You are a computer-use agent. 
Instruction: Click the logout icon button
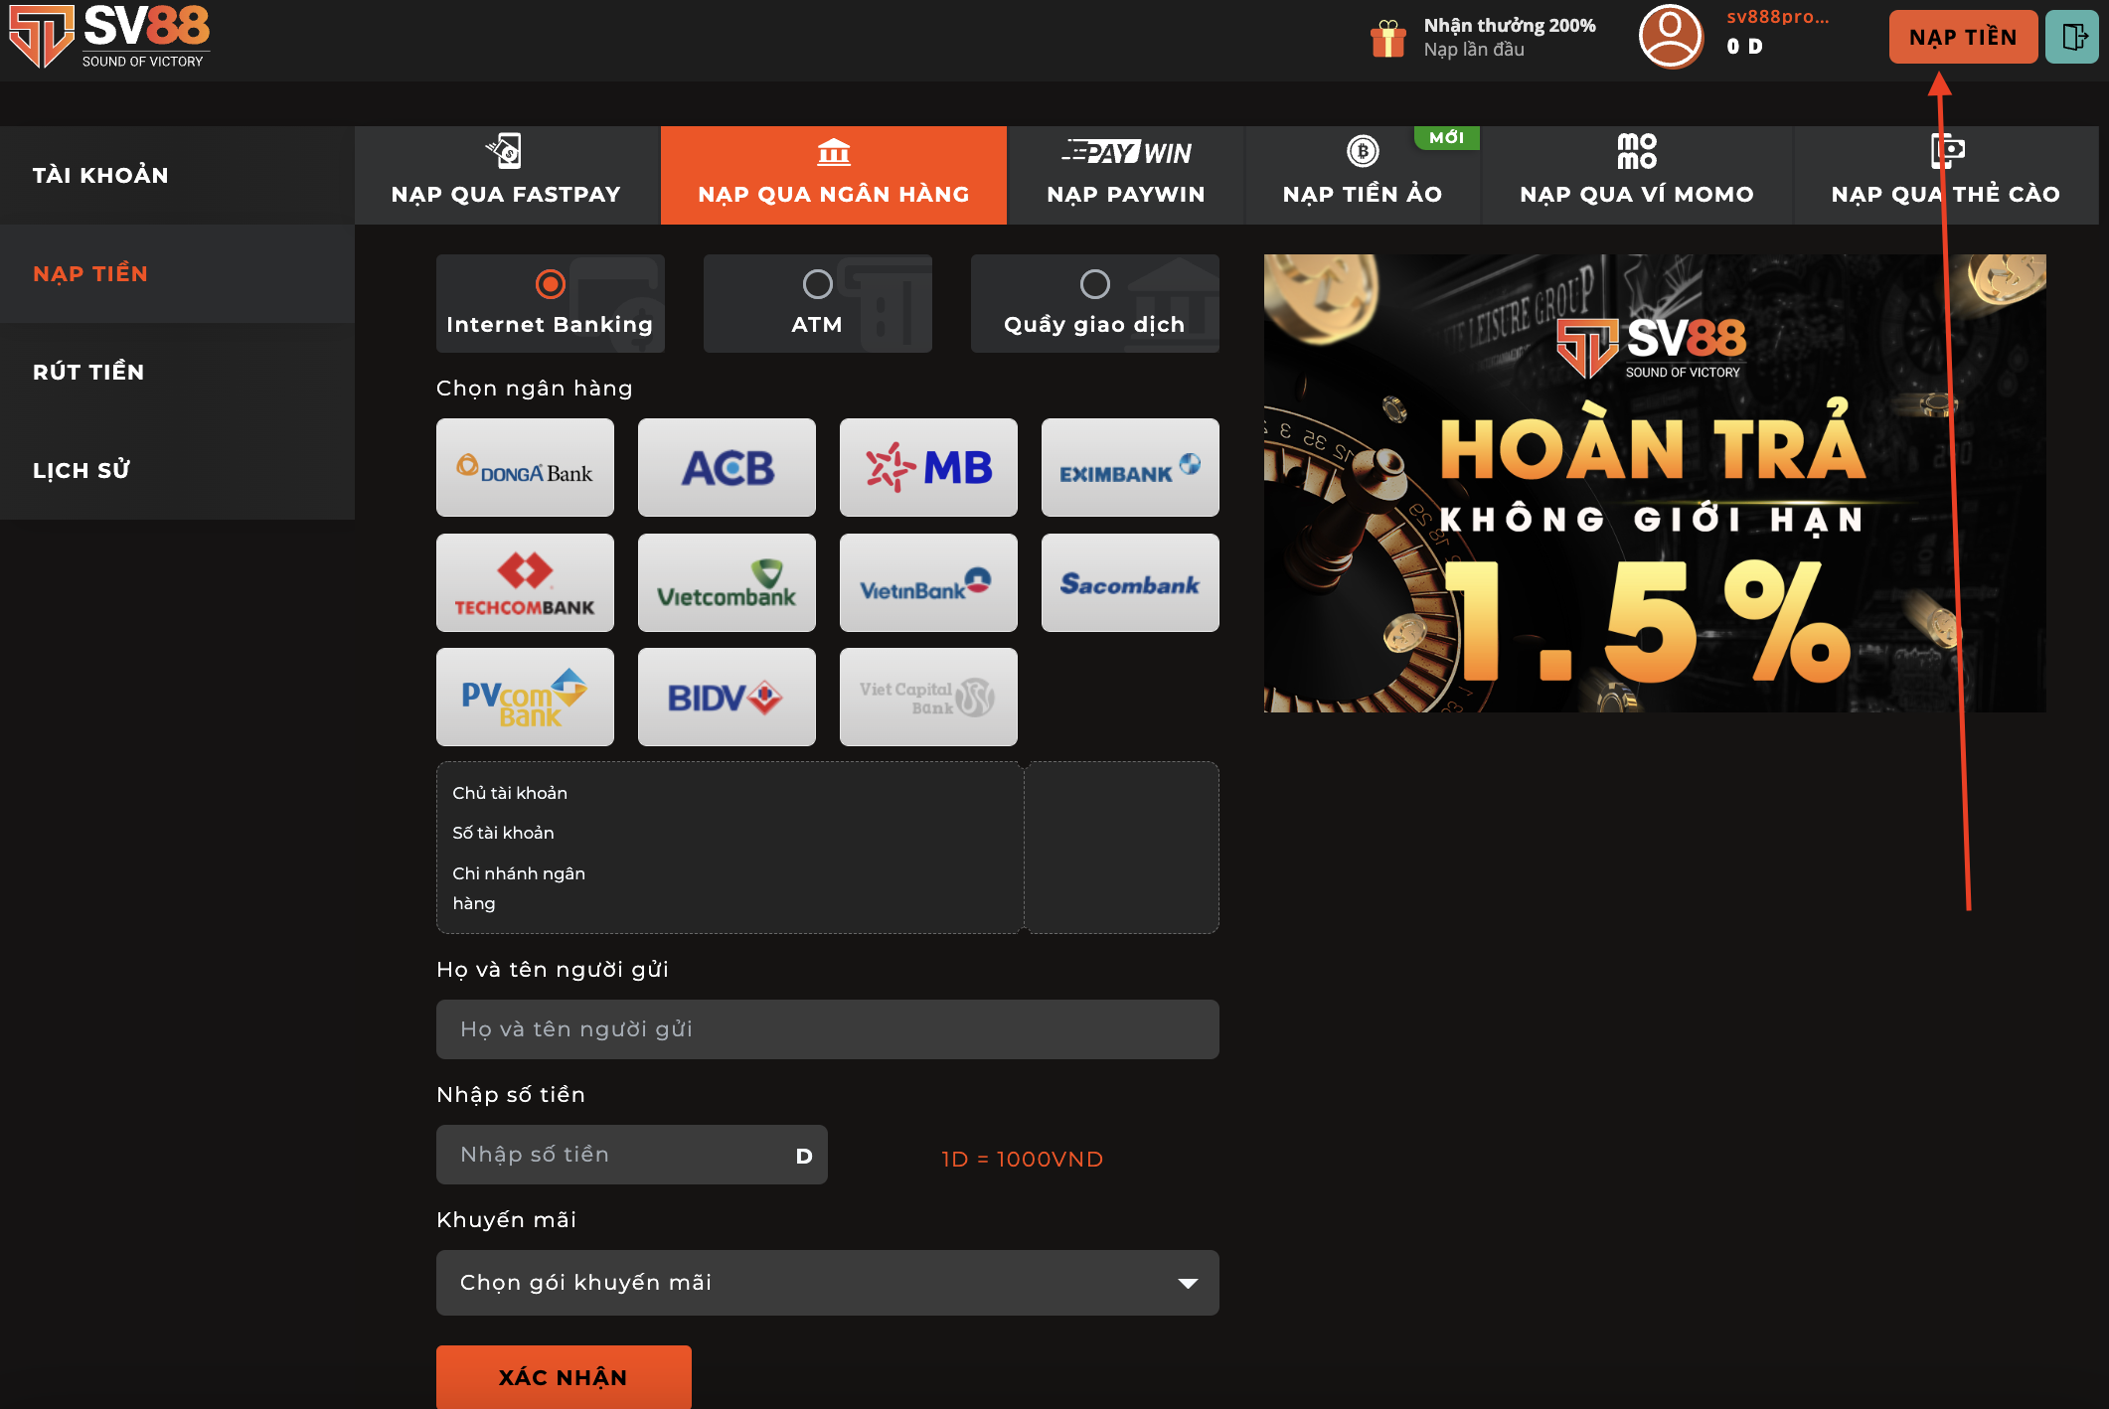tap(2072, 37)
